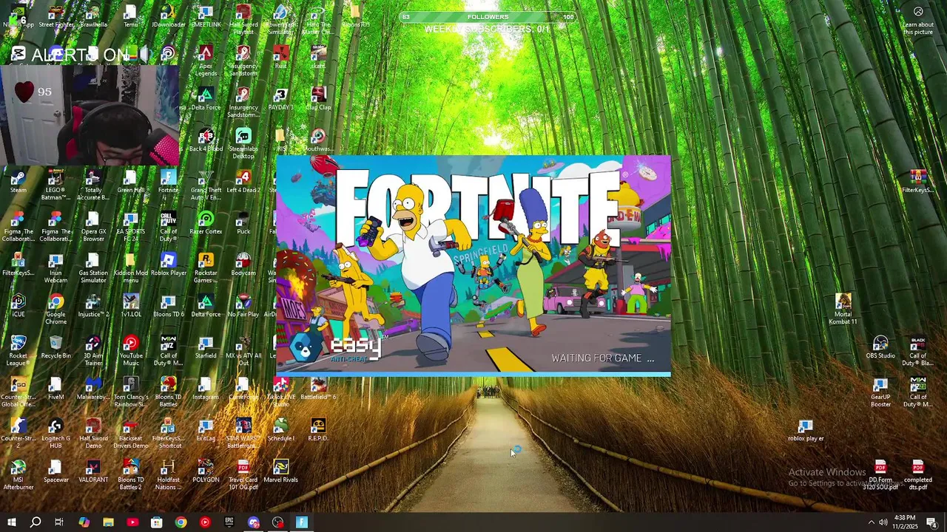Open the completed dts.pdf file
Screen dimensions: 947x532
[918, 475]
